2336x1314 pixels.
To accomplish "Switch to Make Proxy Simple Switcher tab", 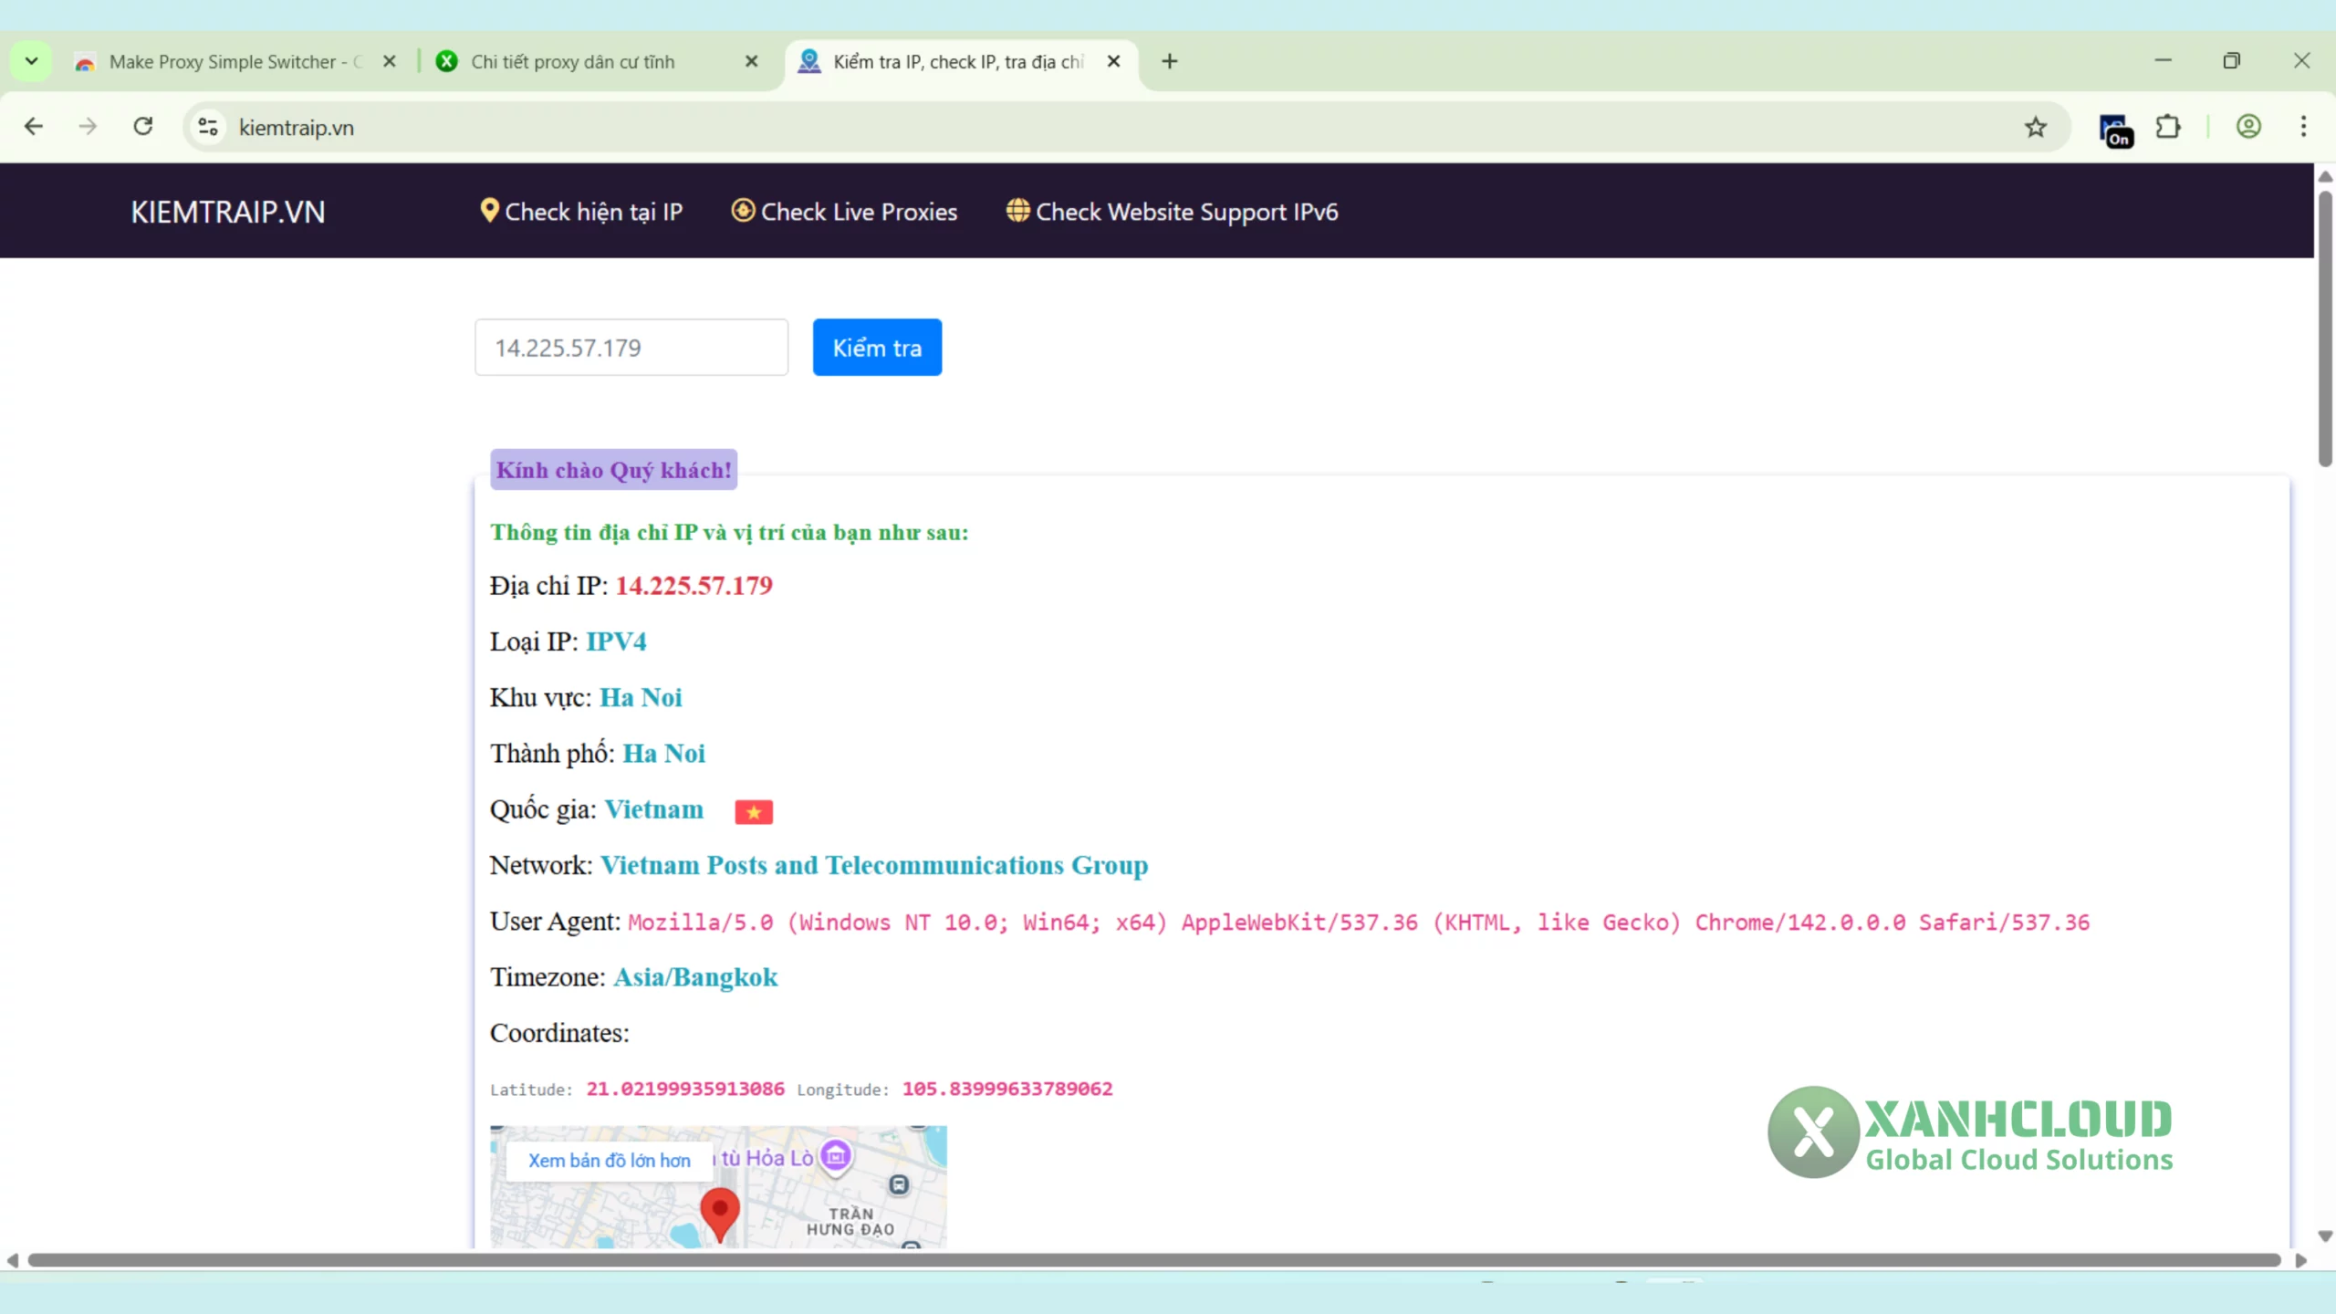I will click(x=224, y=61).
